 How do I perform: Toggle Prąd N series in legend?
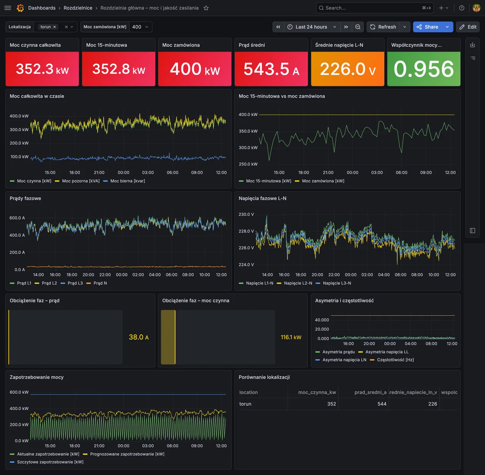pos(97,283)
